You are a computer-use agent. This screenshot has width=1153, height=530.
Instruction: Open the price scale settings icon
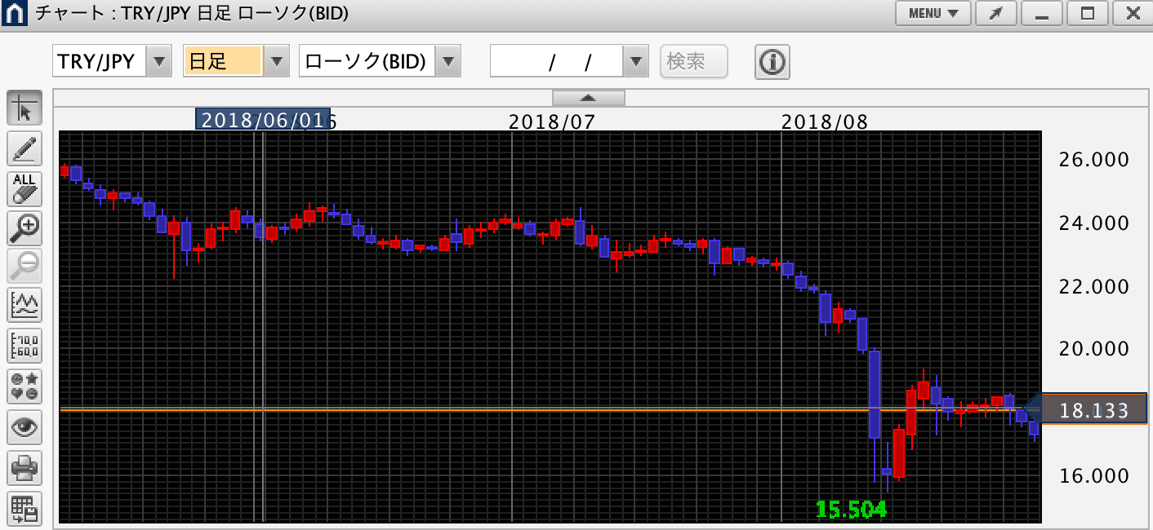(24, 347)
